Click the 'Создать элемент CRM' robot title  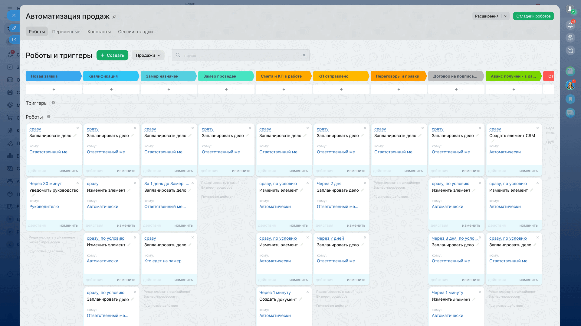click(x=512, y=136)
